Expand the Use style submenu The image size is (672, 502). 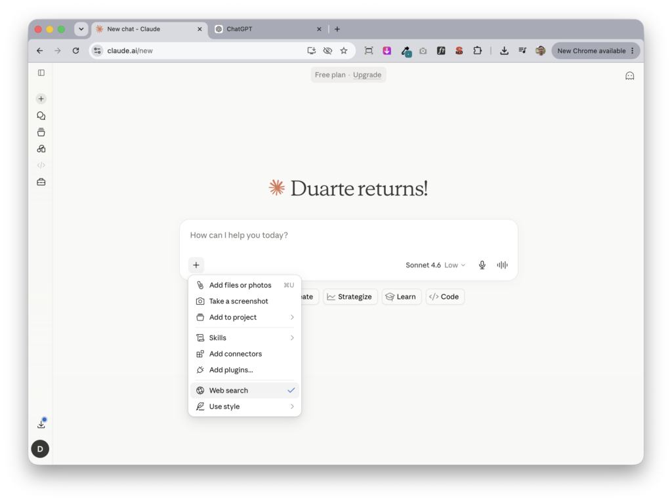point(245,406)
